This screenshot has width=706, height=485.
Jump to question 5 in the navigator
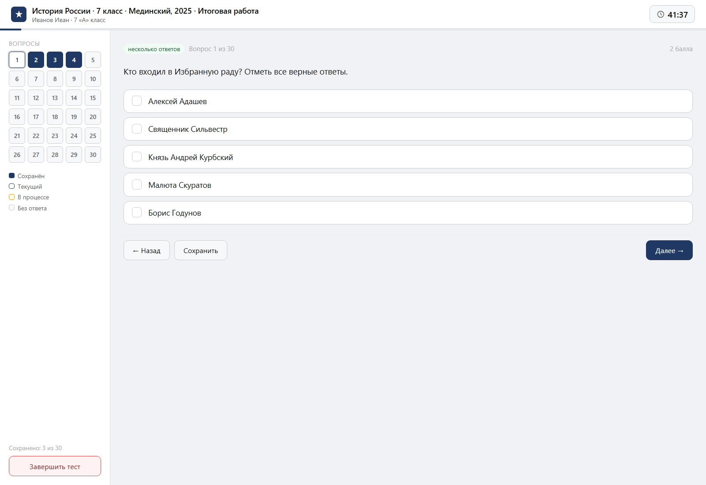tap(93, 60)
